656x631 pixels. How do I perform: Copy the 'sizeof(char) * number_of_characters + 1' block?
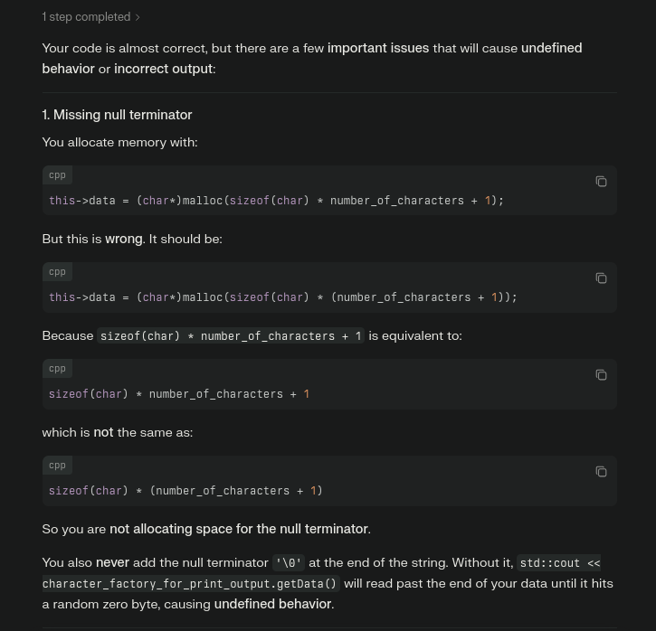(x=601, y=375)
